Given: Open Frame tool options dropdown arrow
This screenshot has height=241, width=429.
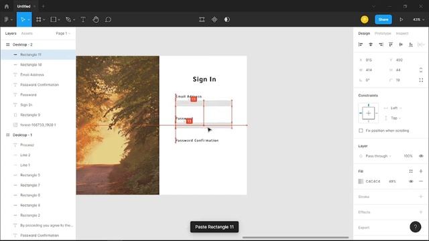Looking at the screenshot, I should [x=44, y=19].
